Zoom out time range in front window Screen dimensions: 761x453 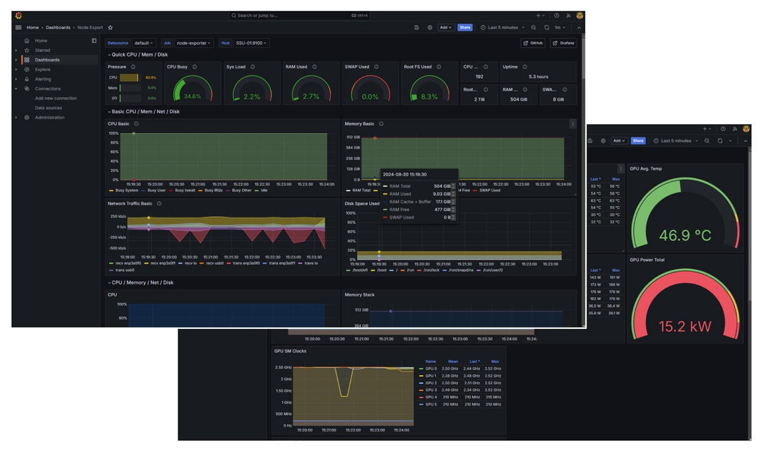pos(533,28)
